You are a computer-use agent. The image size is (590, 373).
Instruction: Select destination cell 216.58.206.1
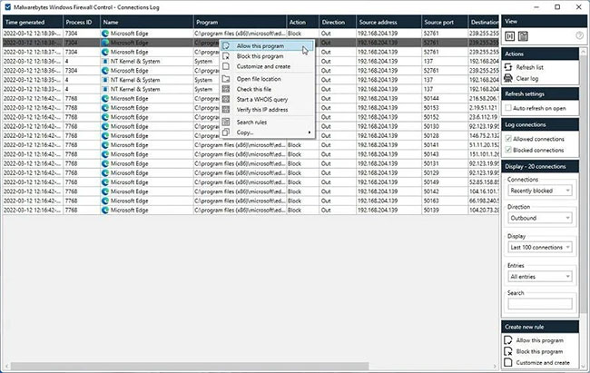pos(484,99)
